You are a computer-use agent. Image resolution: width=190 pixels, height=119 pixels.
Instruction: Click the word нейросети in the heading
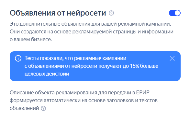point(86,13)
